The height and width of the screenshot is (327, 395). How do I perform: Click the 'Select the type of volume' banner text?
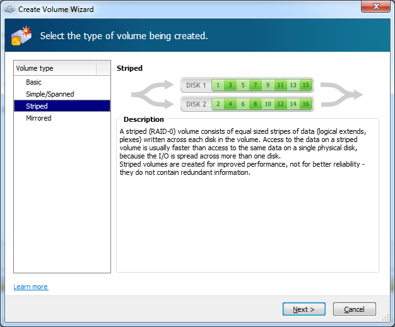(x=124, y=36)
